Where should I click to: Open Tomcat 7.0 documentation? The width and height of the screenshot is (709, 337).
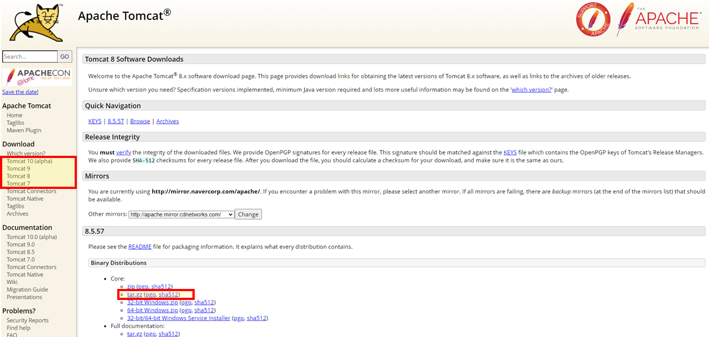click(20, 259)
